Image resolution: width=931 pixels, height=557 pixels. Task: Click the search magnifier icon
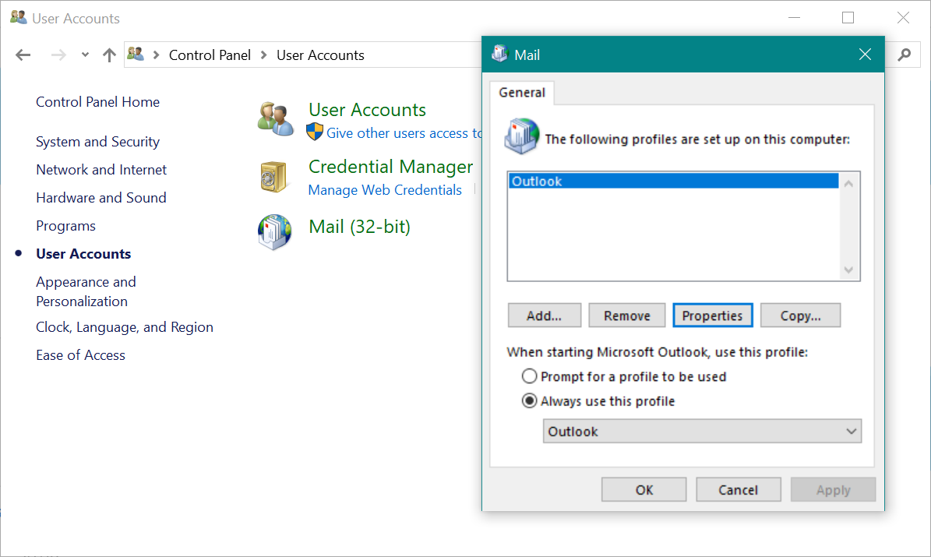pyautogui.click(x=904, y=55)
